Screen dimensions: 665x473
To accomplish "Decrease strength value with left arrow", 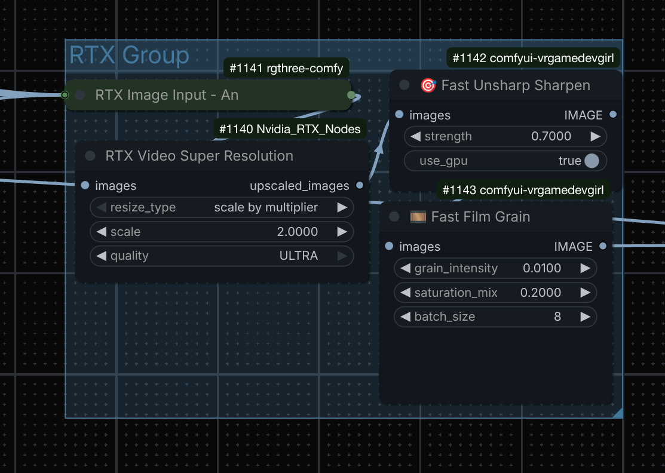I will (416, 136).
